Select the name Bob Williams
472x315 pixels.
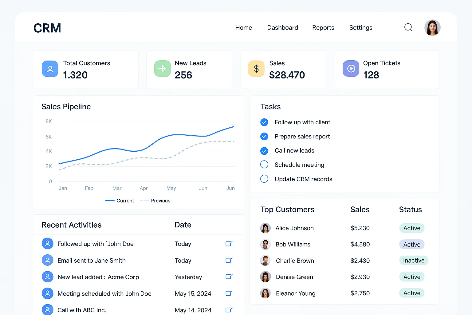[293, 244]
